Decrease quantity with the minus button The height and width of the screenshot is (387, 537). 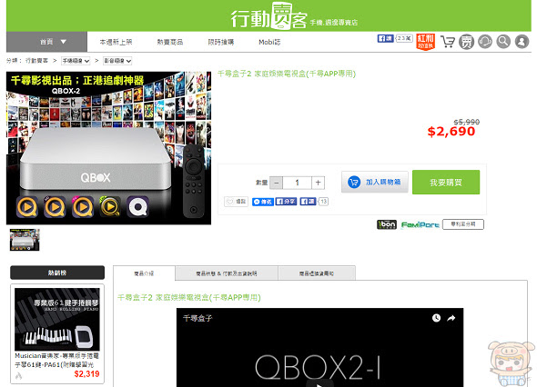tap(277, 183)
